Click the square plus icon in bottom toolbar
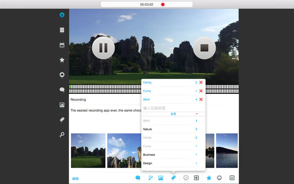Image resolution: width=294 pixels, height=184 pixels. point(196,178)
